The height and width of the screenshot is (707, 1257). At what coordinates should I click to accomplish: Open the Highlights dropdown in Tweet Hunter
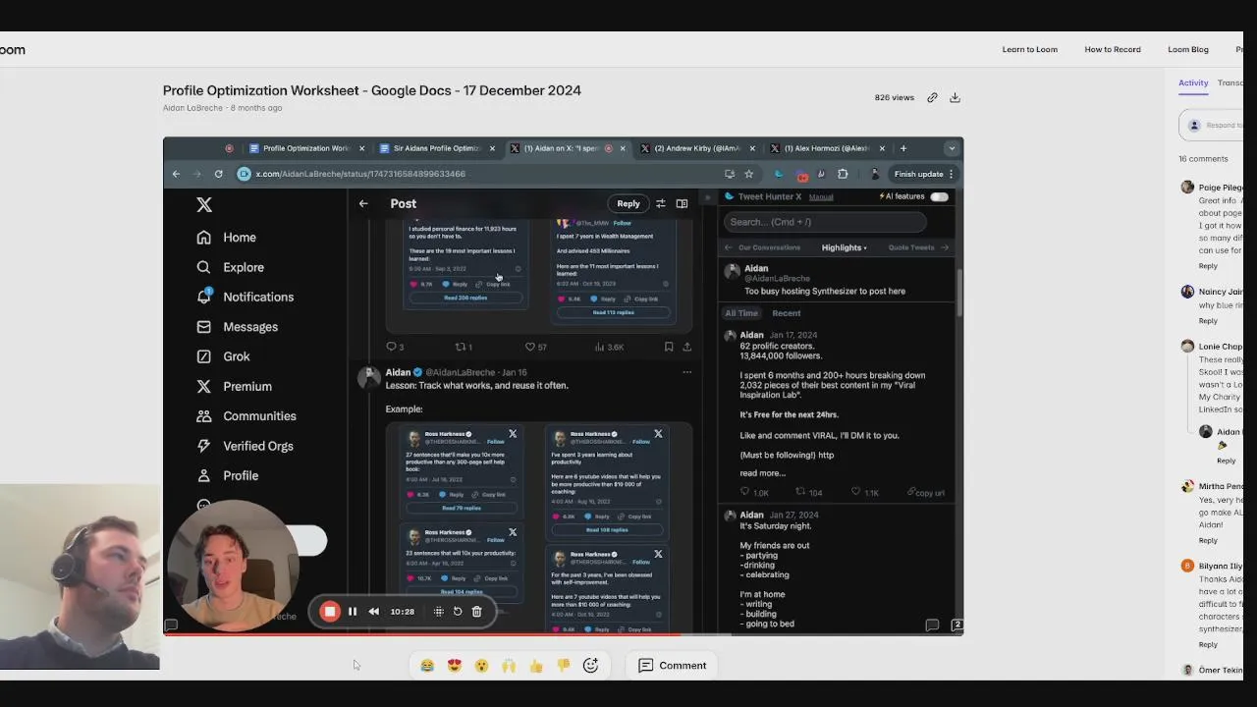click(845, 247)
